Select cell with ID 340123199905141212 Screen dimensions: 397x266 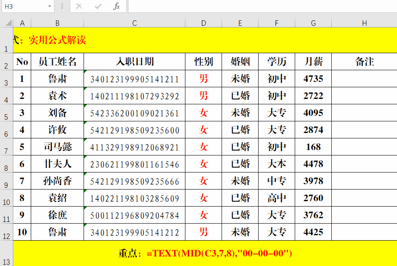point(134,232)
